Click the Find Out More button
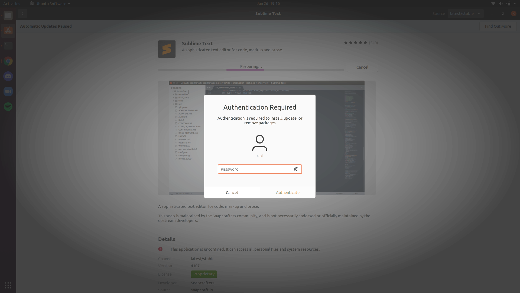 pos(498,26)
